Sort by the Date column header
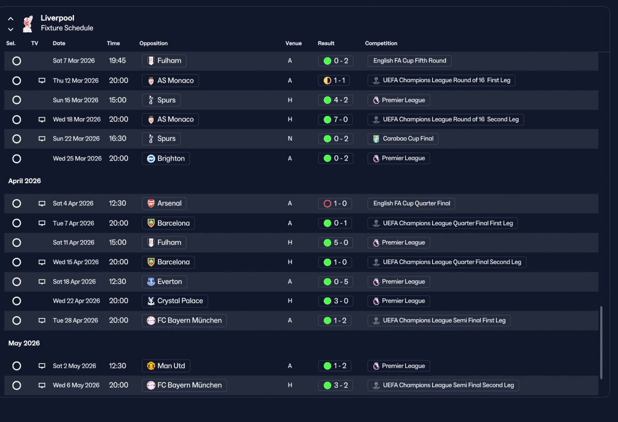618x422 pixels. tap(59, 44)
